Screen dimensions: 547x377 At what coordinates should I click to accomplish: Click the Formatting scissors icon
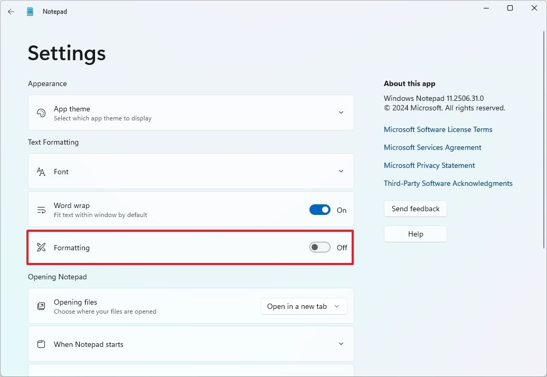tap(41, 247)
